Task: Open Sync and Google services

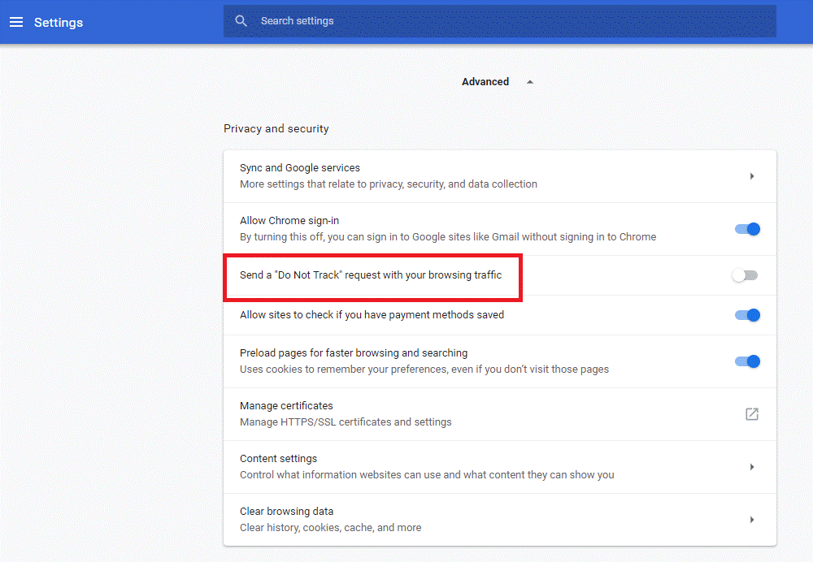Action: click(x=500, y=176)
